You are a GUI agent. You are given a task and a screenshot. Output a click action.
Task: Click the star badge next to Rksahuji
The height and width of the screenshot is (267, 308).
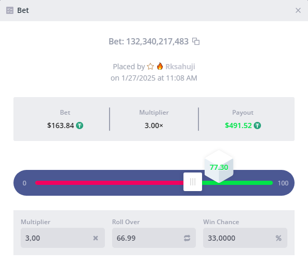coord(150,67)
